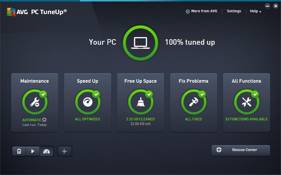The height and width of the screenshot is (175, 281).
Task: Switch to Standard mode play button
Action: [x=32, y=151]
